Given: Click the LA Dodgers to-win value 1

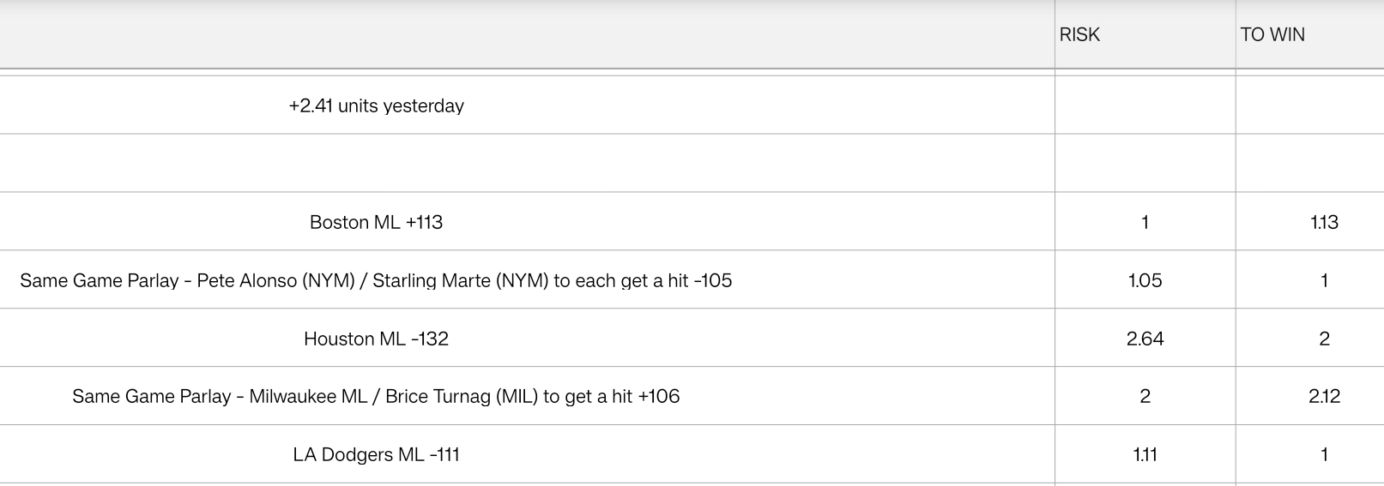Looking at the screenshot, I should tap(1324, 454).
